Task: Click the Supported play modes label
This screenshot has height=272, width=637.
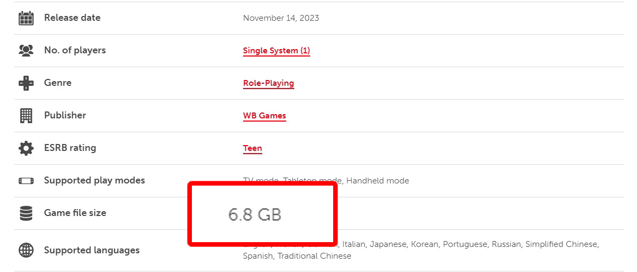Action: pos(94,180)
